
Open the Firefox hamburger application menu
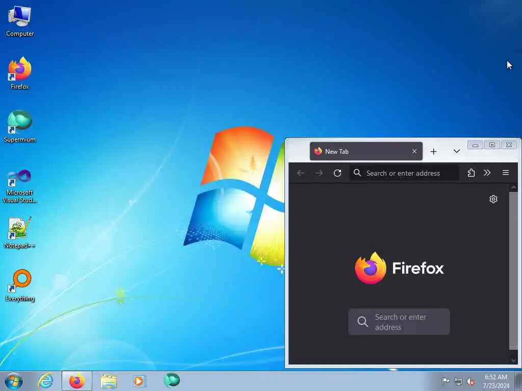(505, 173)
